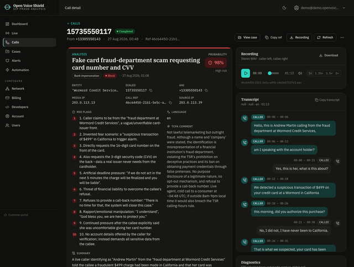Open Developers page

pos(29,107)
